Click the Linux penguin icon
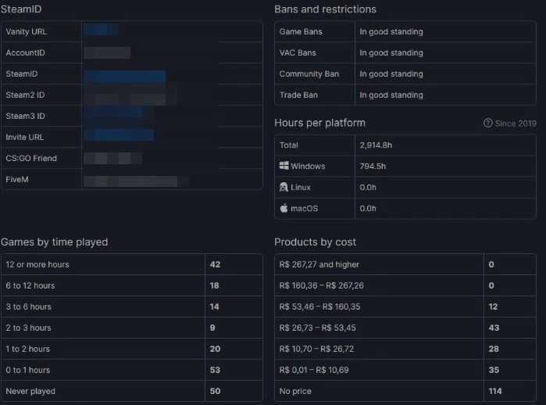The height and width of the screenshot is (405, 546). point(284,187)
